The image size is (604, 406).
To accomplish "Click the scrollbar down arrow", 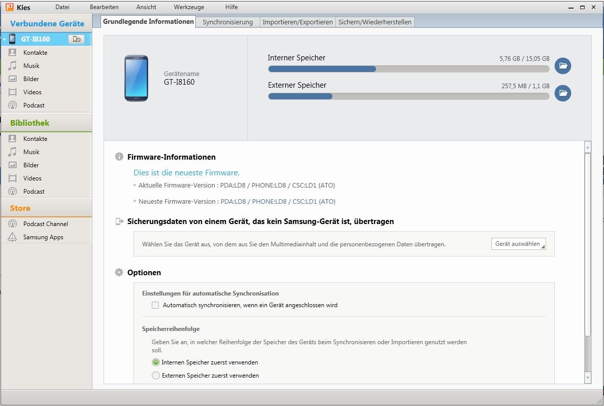I will pos(587,378).
